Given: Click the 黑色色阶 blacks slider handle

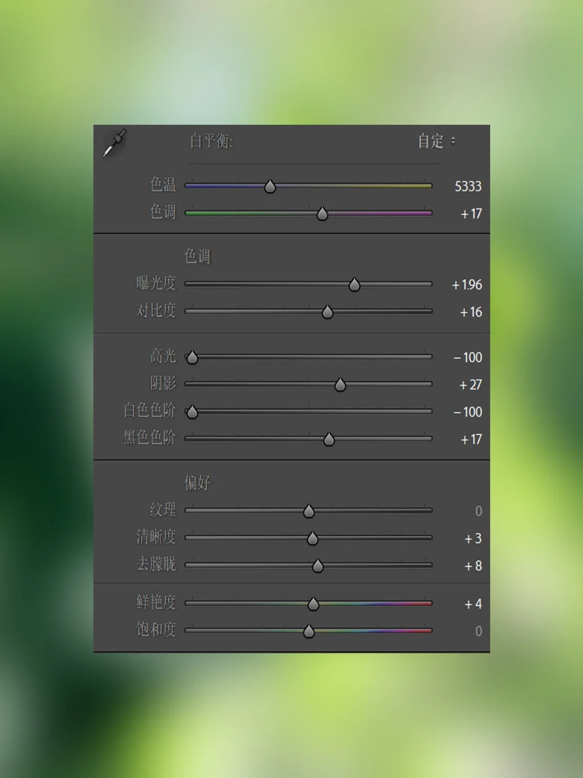Looking at the screenshot, I should pos(329,440).
